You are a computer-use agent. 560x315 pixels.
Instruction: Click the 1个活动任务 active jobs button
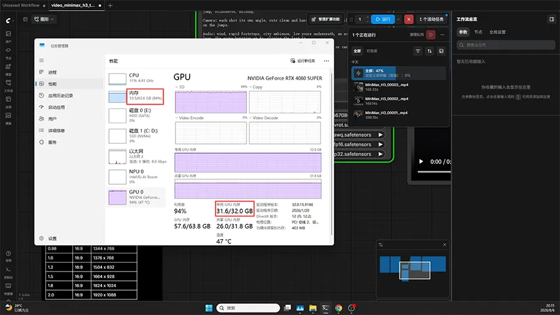point(431,19)
